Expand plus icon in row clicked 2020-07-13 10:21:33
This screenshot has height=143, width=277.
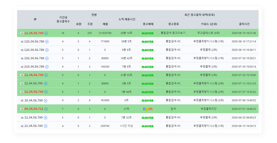click(46, 84)
